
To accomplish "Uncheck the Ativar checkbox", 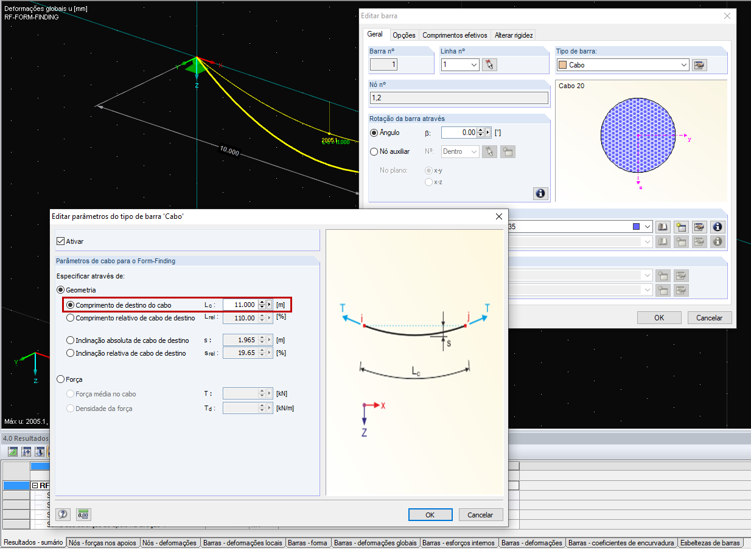I will pos(60,241).
